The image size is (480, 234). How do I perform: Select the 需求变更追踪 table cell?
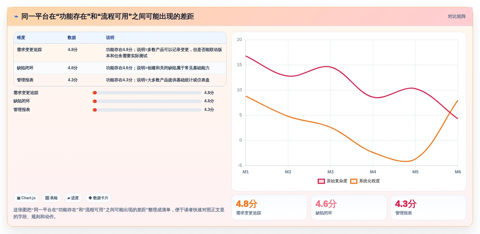click(x=29, y=50)
